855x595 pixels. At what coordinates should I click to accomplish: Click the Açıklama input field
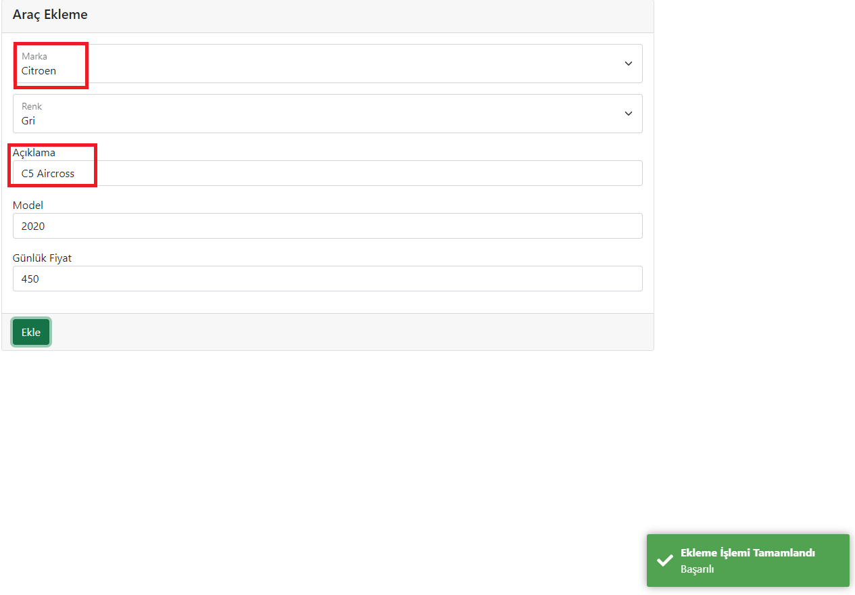(x=327, y=173)
